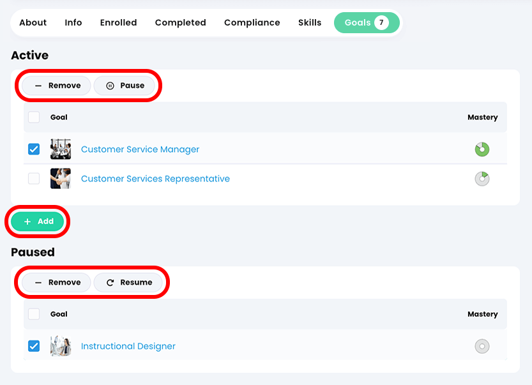Image resolution: width=532 pixels, height=385 pixels.
Task: Uncheck the Instructional Designer checkbox
Action: coord(33,345)
